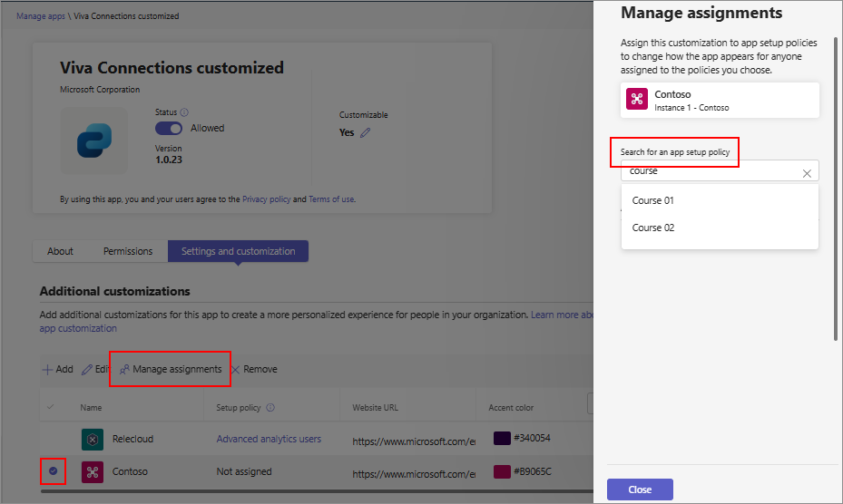Open the Privacy policy link
Viewport: 843px width, 504px height.
click(266, 199)
